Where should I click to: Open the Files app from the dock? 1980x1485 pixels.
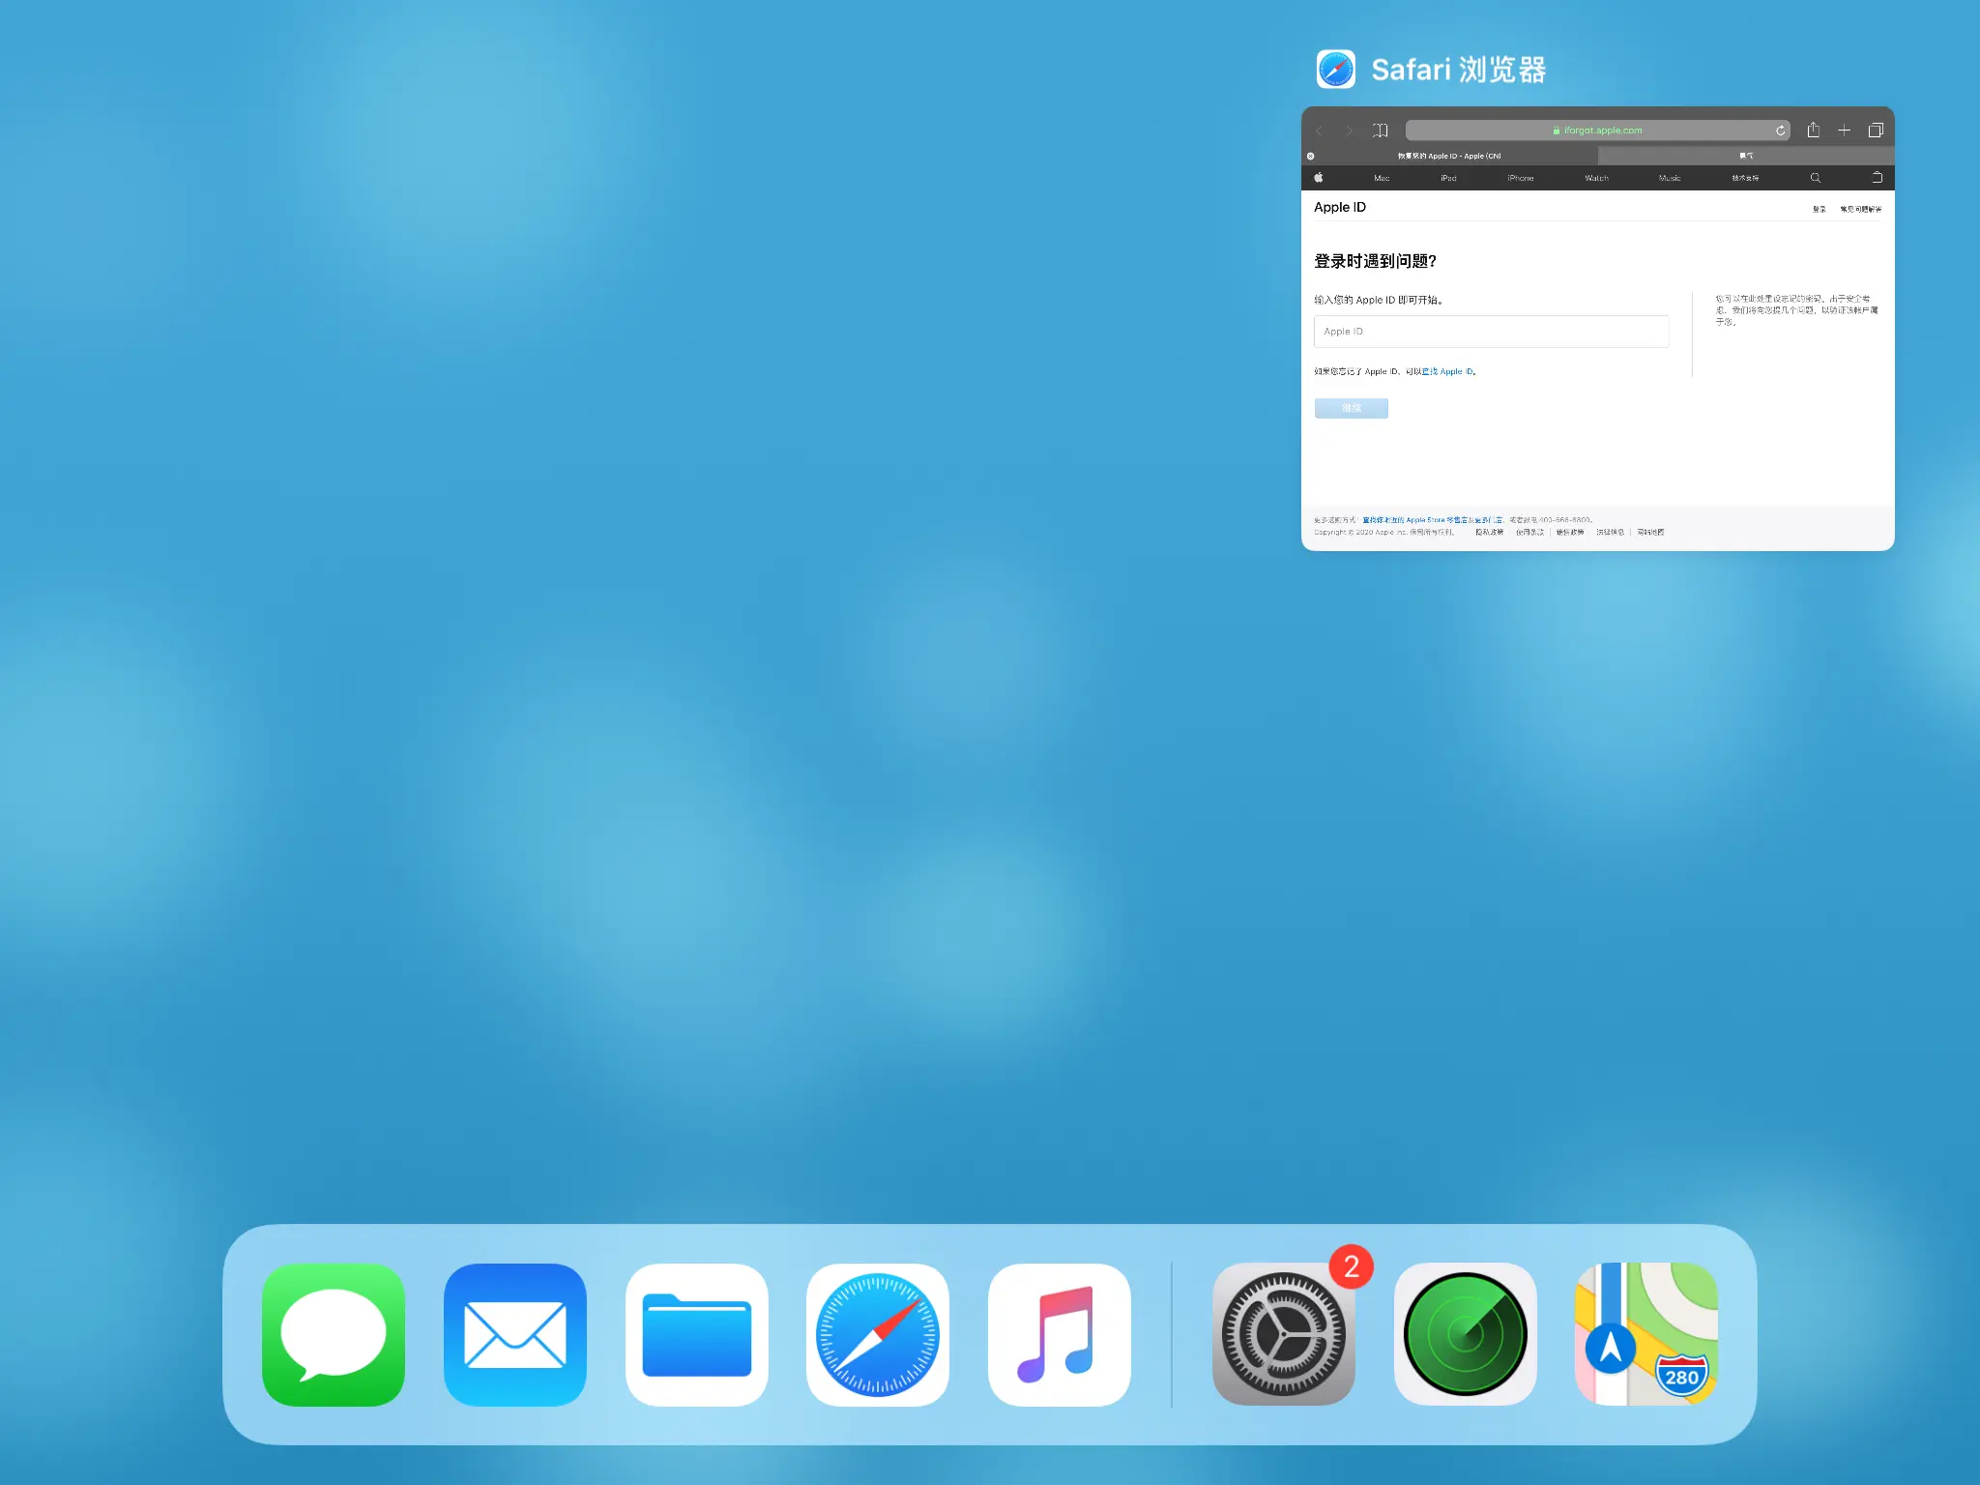pyautogui.click(x=697, y=1334)
